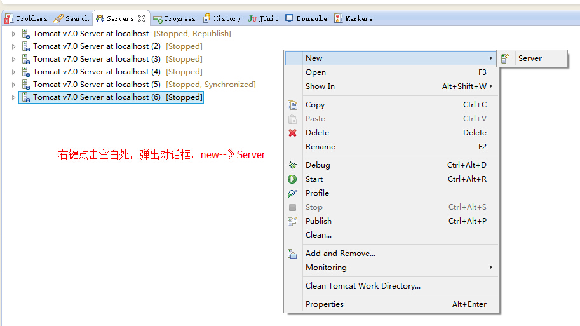This screenshot has height=326, width=580.
Task: Open the New submenu arrow
Action: (x=491, y=58)
